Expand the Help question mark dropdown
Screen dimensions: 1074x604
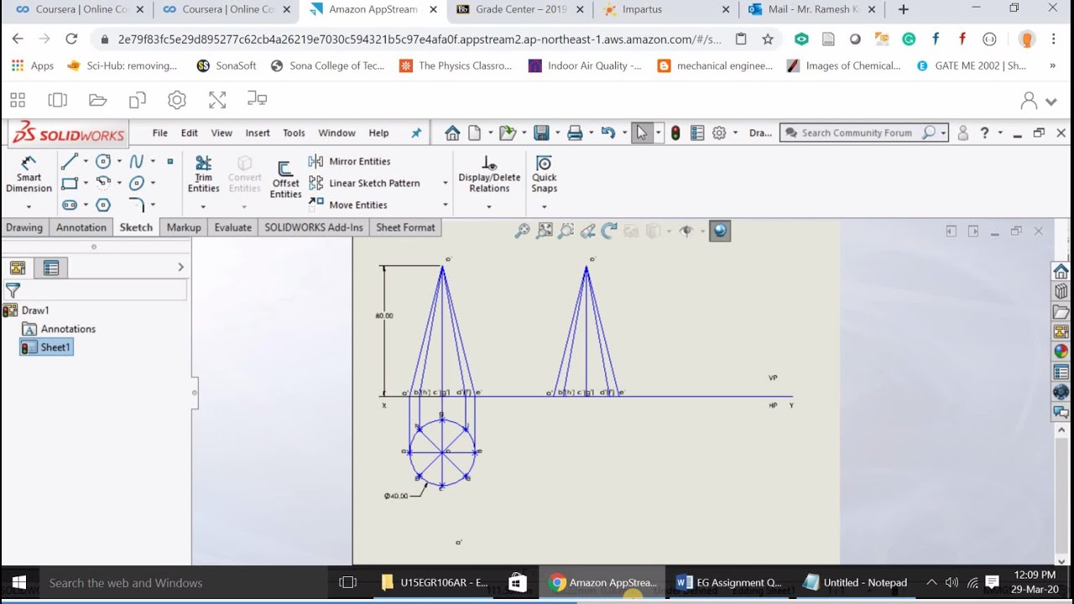(1000, 133)
